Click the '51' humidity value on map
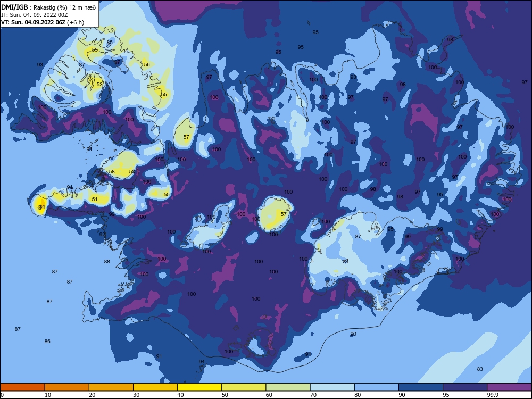The height and width of the screenshot is (399, 532). pyautogui.click(x=95, y=199)
